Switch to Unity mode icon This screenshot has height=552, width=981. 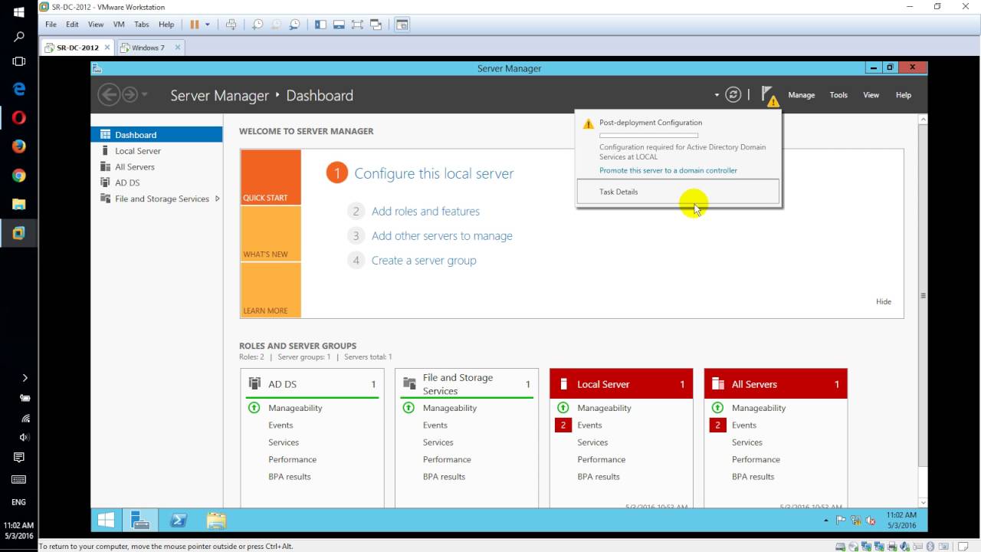(376, 25)
